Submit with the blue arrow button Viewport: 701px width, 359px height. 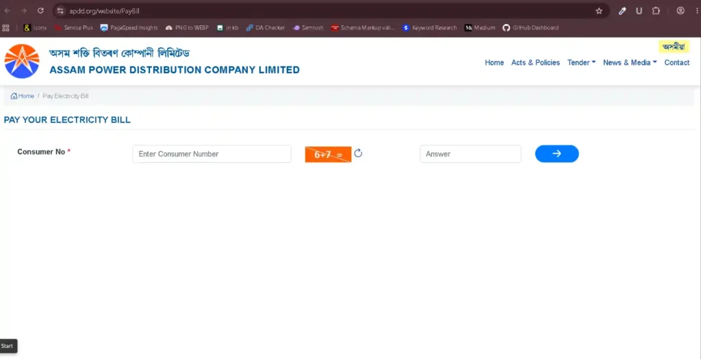[x=557, y=154]
